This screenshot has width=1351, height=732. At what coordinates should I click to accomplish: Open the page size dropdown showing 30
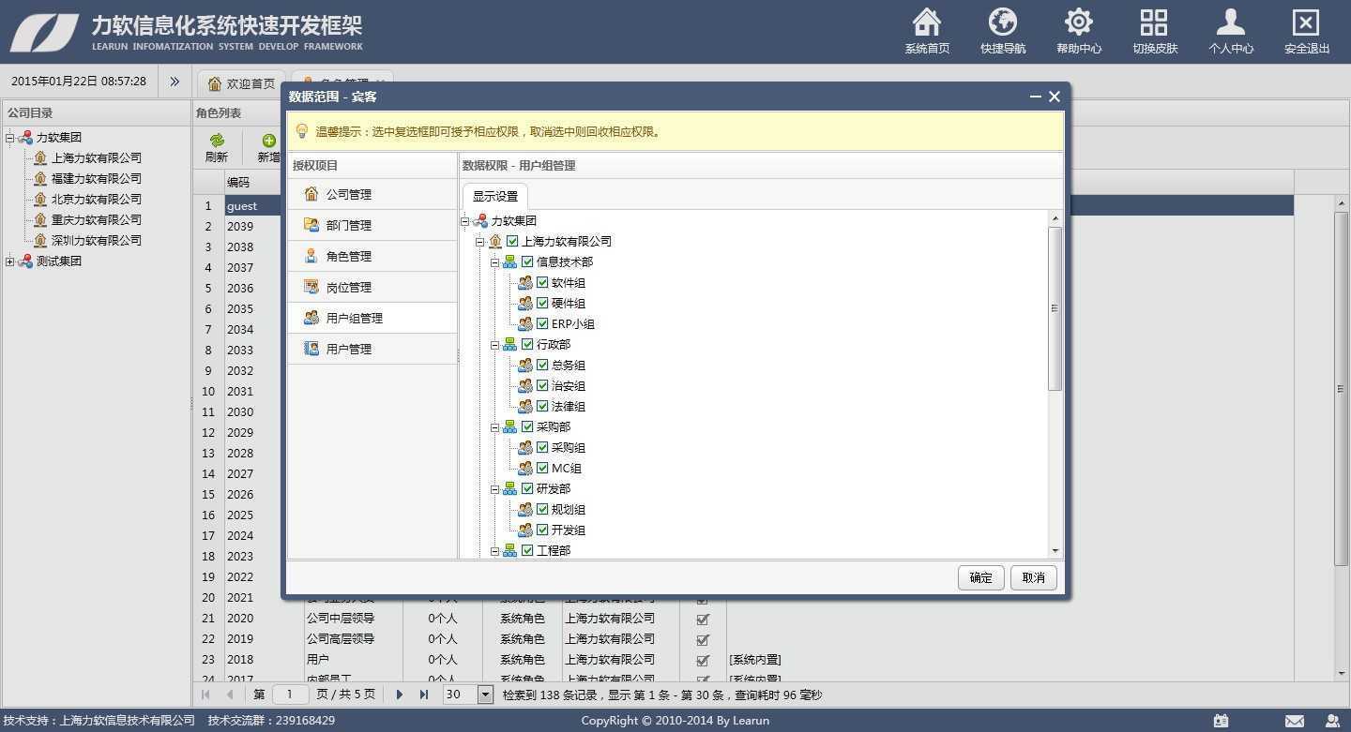click(485, 695)
